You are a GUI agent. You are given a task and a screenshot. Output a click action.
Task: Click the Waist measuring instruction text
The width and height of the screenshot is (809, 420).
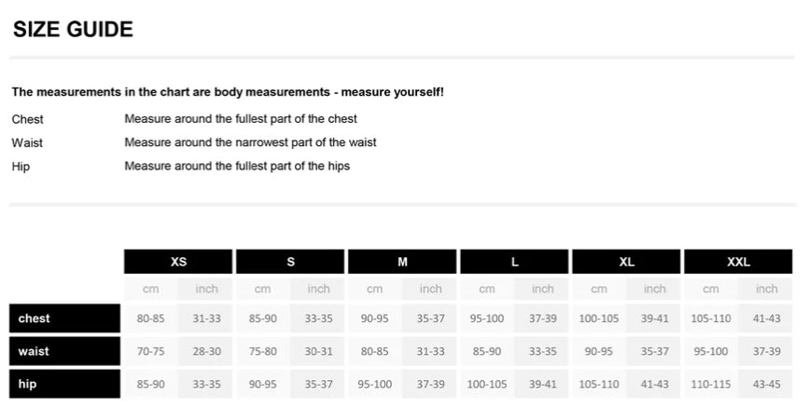click(250, 142)
